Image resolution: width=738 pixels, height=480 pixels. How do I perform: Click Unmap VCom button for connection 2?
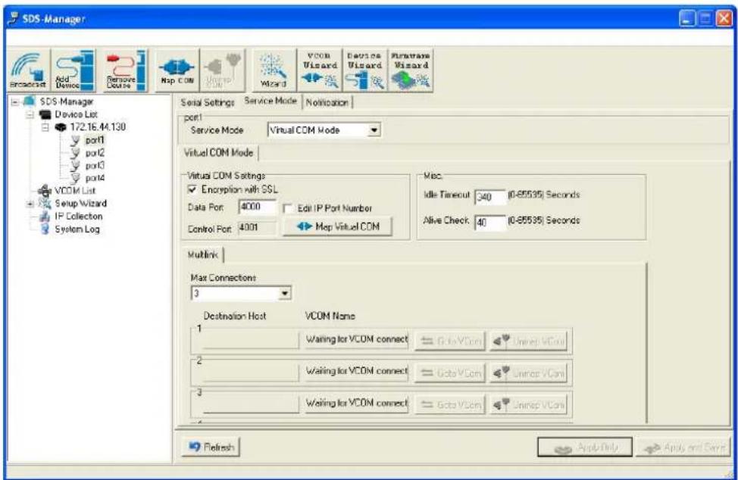[x=528, y=372]
